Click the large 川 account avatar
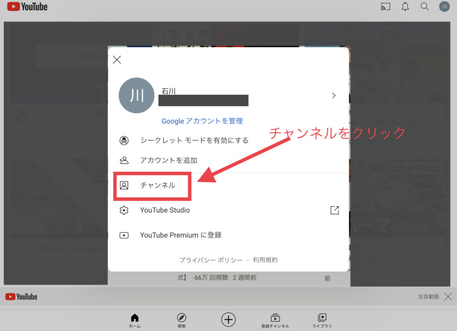 [x=137, y=95]
